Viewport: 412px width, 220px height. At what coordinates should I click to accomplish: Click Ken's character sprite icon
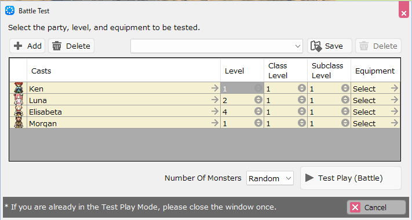point(19,88)
